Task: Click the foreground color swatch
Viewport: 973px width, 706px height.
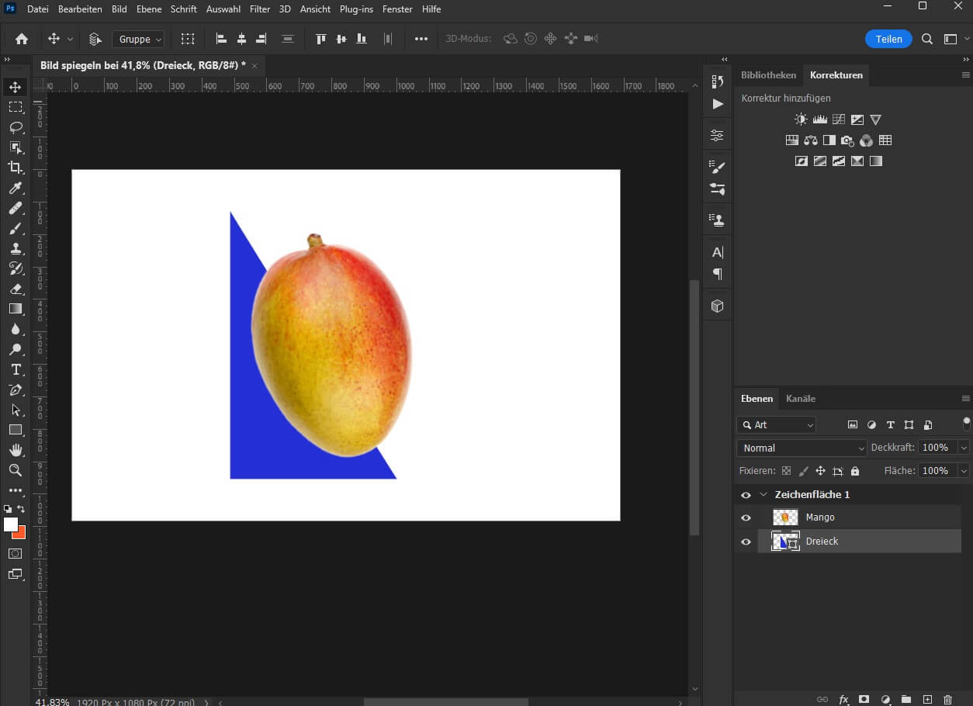Action: (10, 525)
